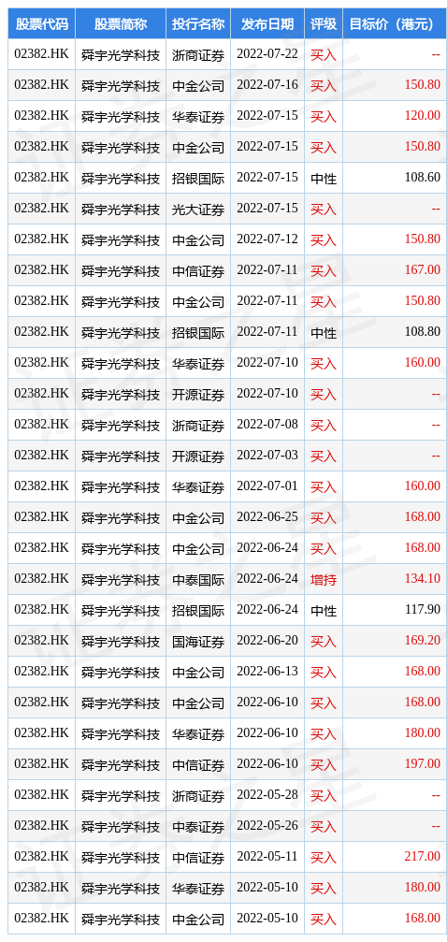This screenshot has height=942, width=447.
Task: Click the 增持 rating by 中泰国际
Action: [x=324, y=580]
